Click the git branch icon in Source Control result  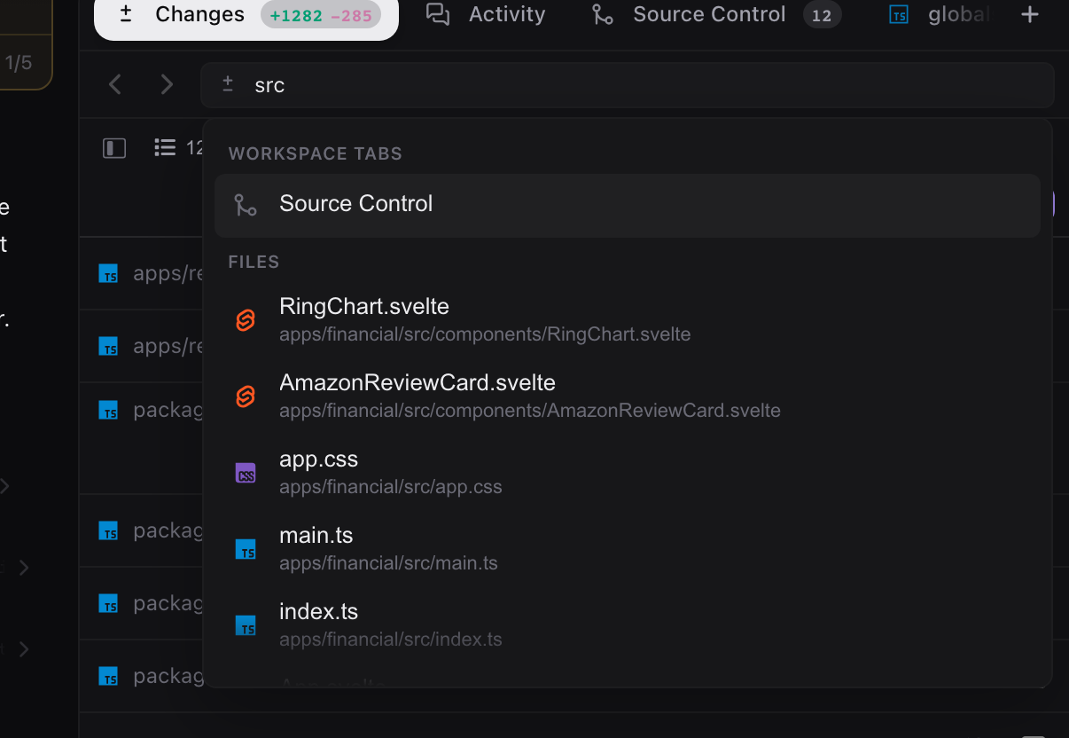click(x=246, y=205)
